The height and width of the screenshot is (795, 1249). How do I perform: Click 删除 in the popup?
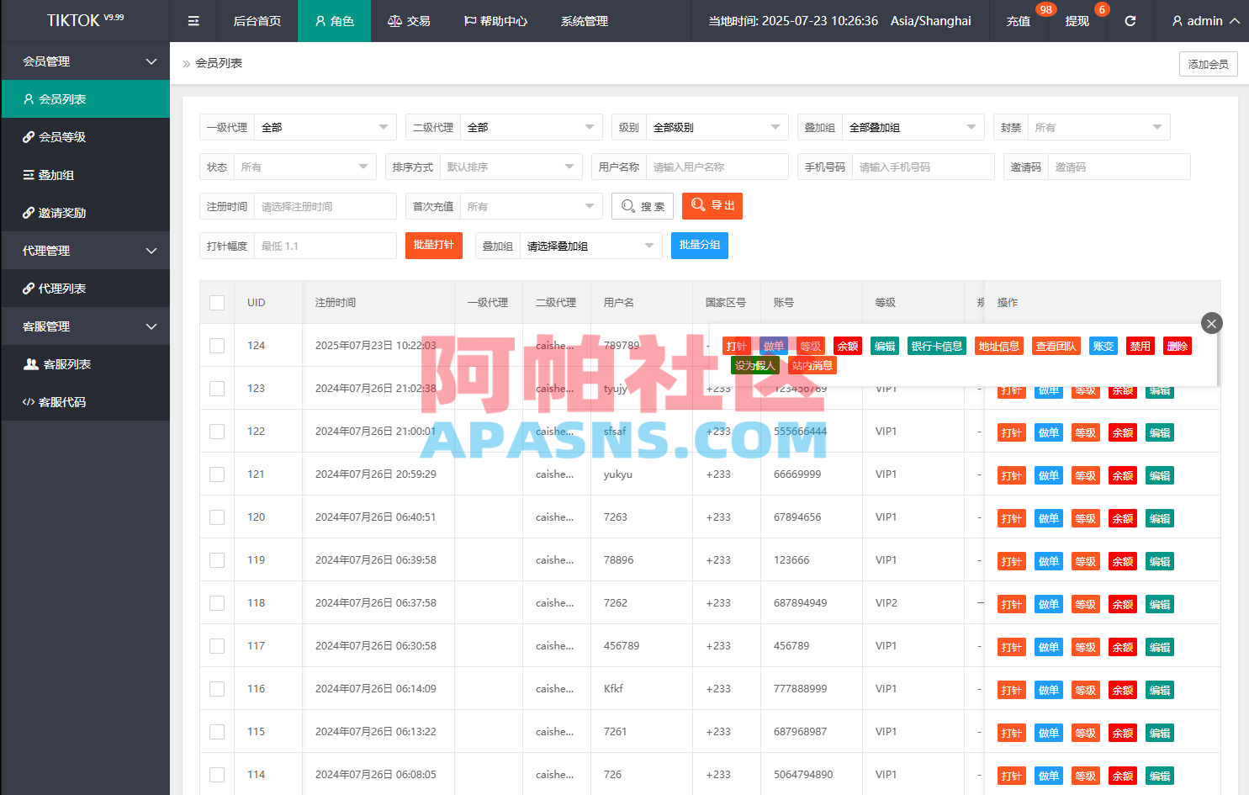[1178, 346]
